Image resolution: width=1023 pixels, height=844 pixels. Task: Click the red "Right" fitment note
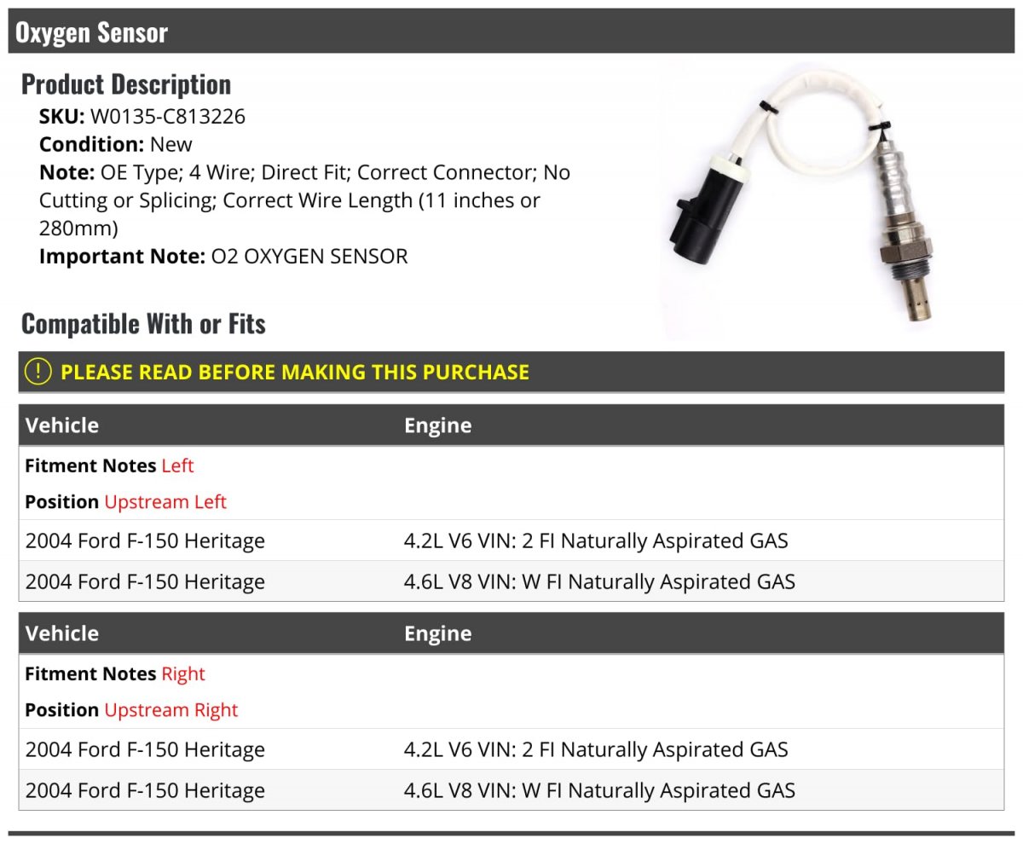tap(183, 674)
